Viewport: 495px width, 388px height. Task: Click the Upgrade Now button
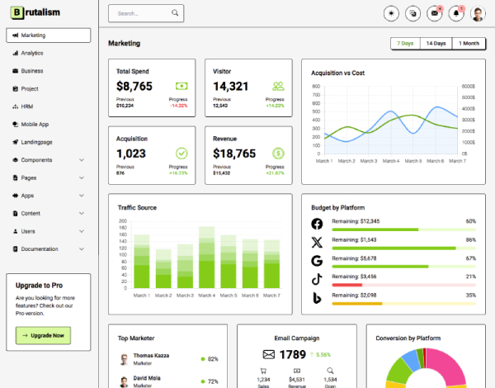click(44, 335)
